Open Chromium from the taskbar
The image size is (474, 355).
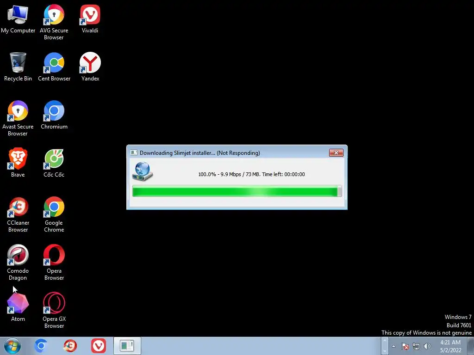(41, 346)
